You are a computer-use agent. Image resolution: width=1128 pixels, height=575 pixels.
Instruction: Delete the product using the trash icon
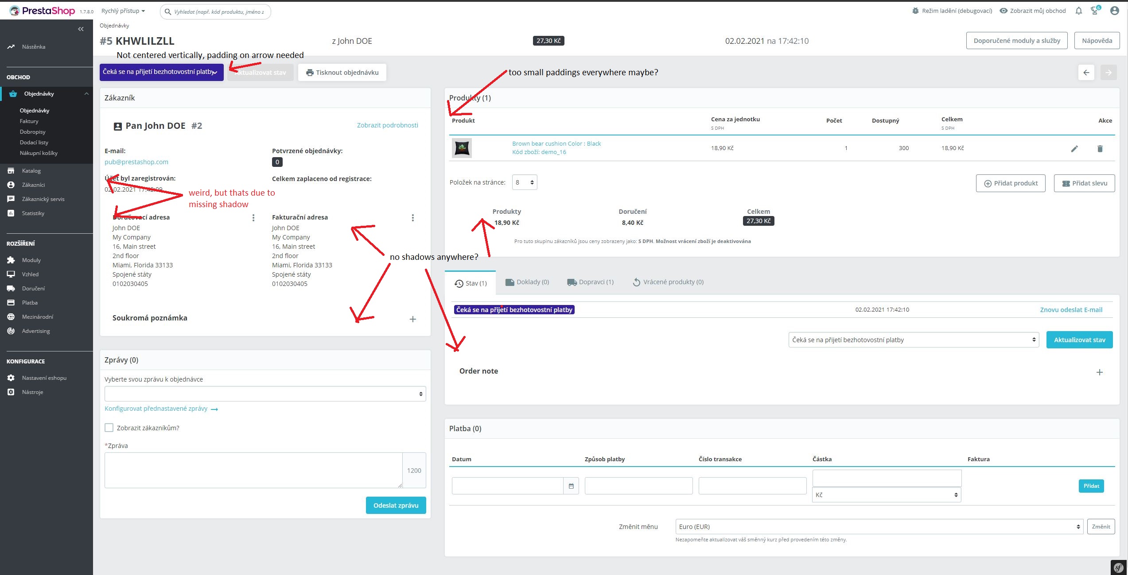click(x=1101, y=148)
